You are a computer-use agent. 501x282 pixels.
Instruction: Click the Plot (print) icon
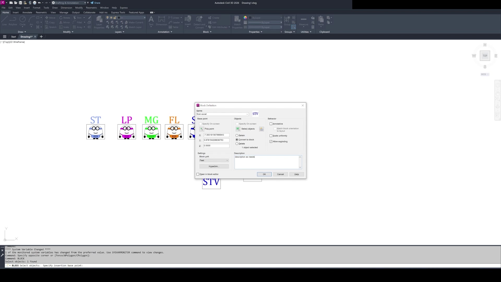point(34,3)
